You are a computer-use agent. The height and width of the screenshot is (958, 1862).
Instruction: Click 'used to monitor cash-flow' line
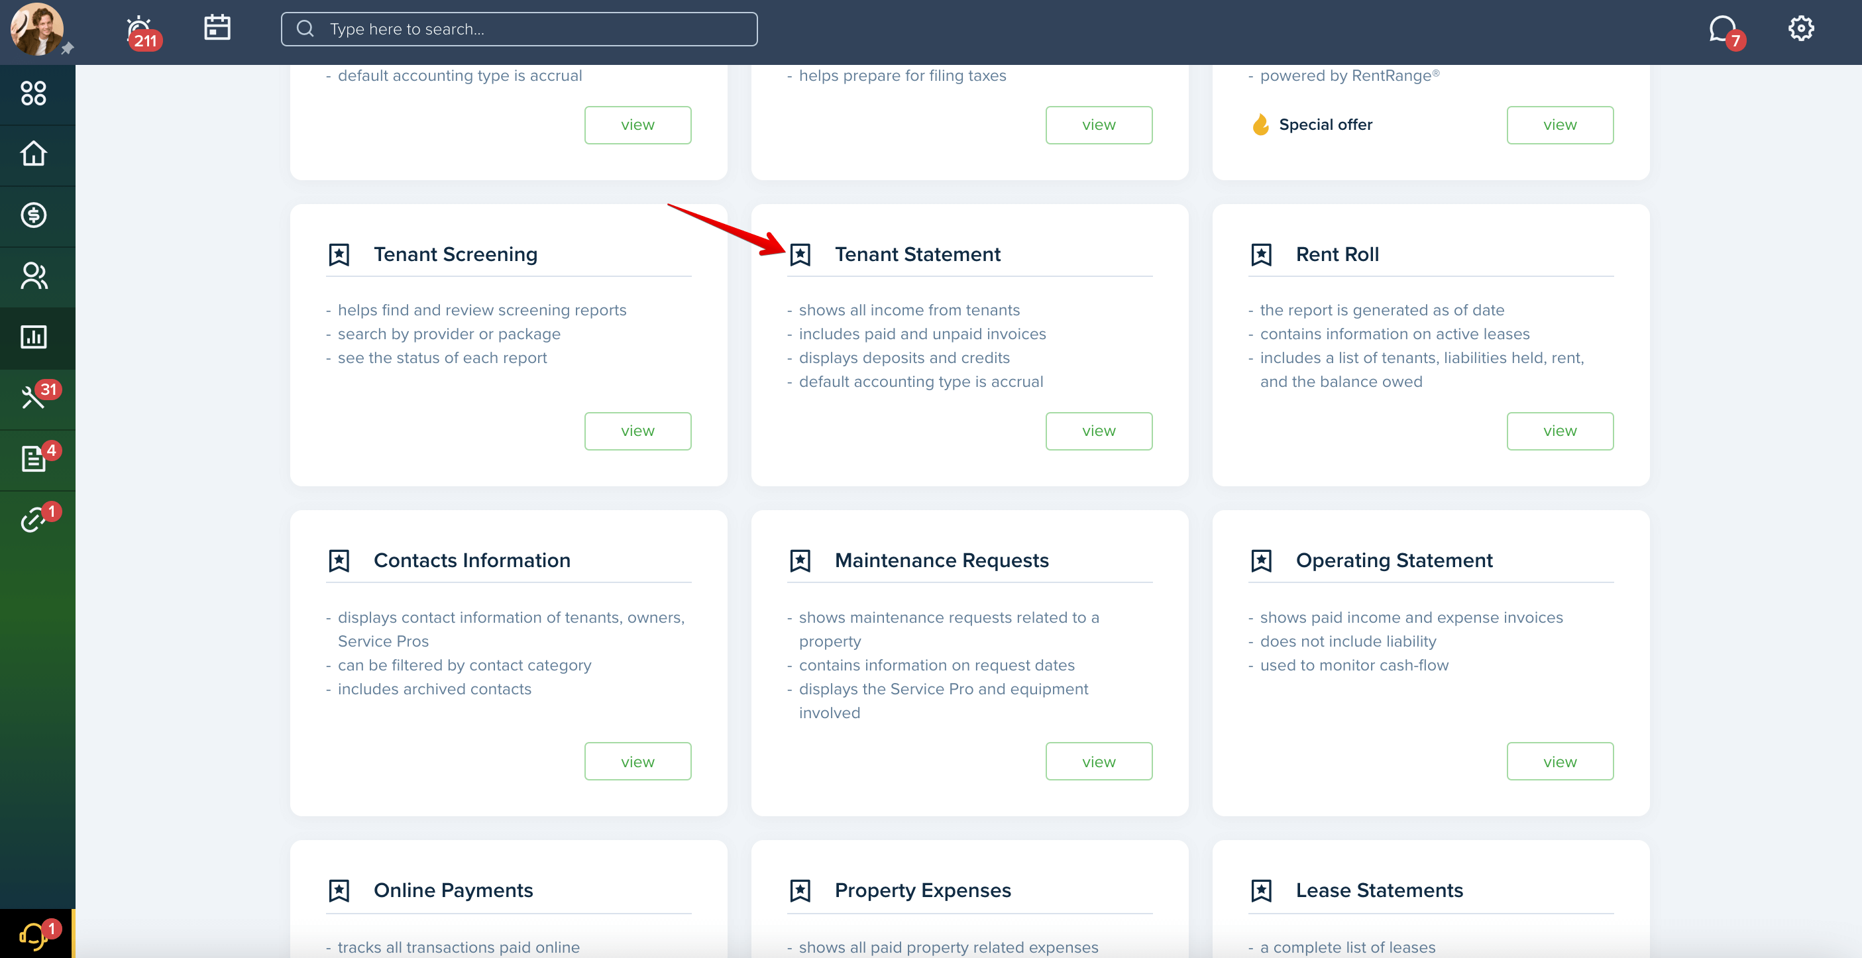1354,665
